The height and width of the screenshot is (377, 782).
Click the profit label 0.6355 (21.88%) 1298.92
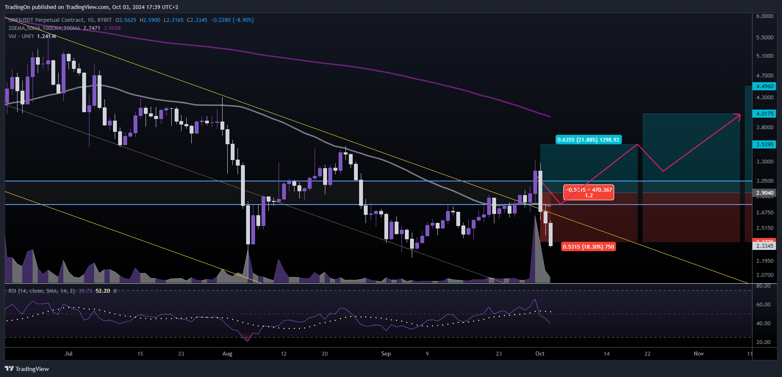(x=589, y=140)
